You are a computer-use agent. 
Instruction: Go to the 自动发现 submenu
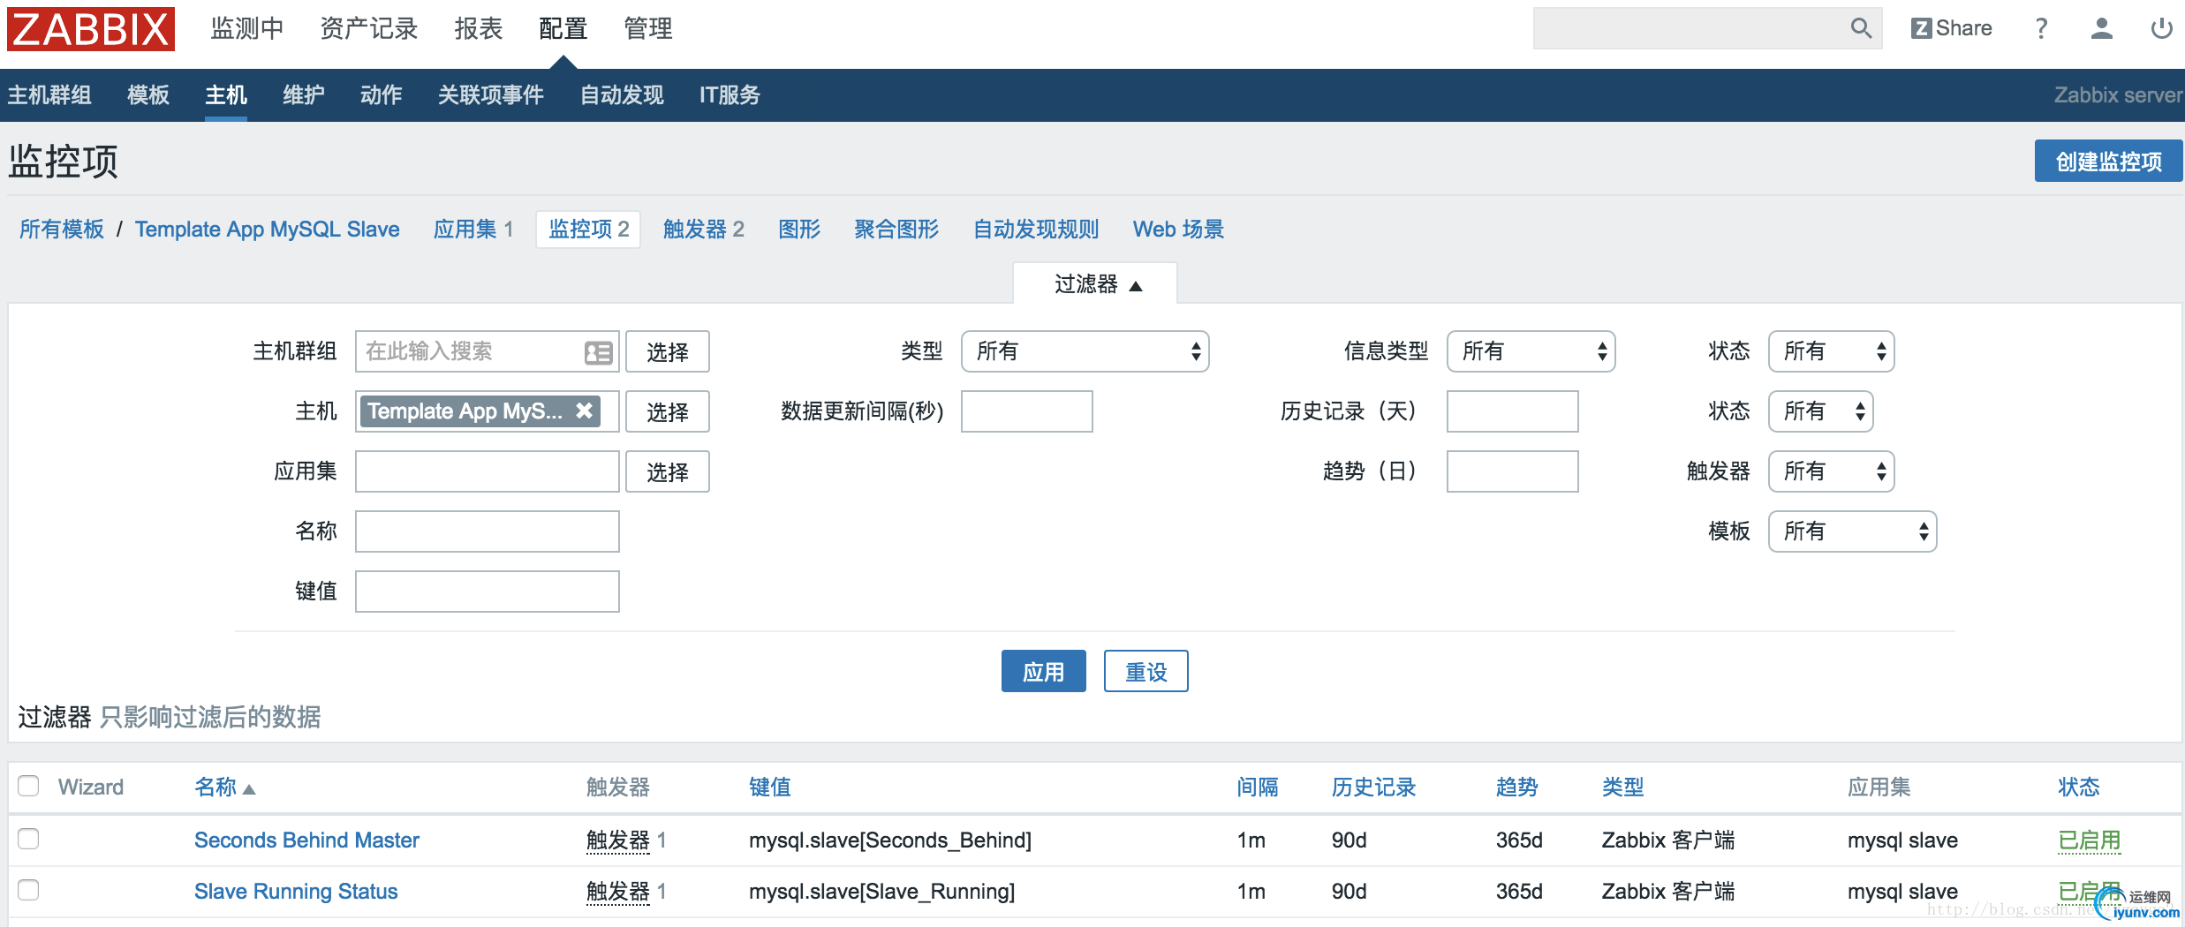click(622, 95)
